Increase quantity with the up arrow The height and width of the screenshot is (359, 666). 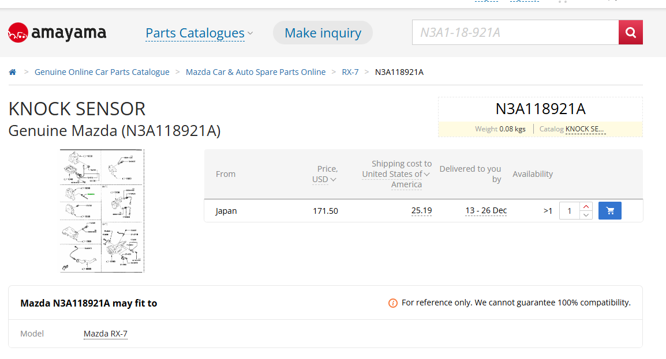[x=586, y=207]
